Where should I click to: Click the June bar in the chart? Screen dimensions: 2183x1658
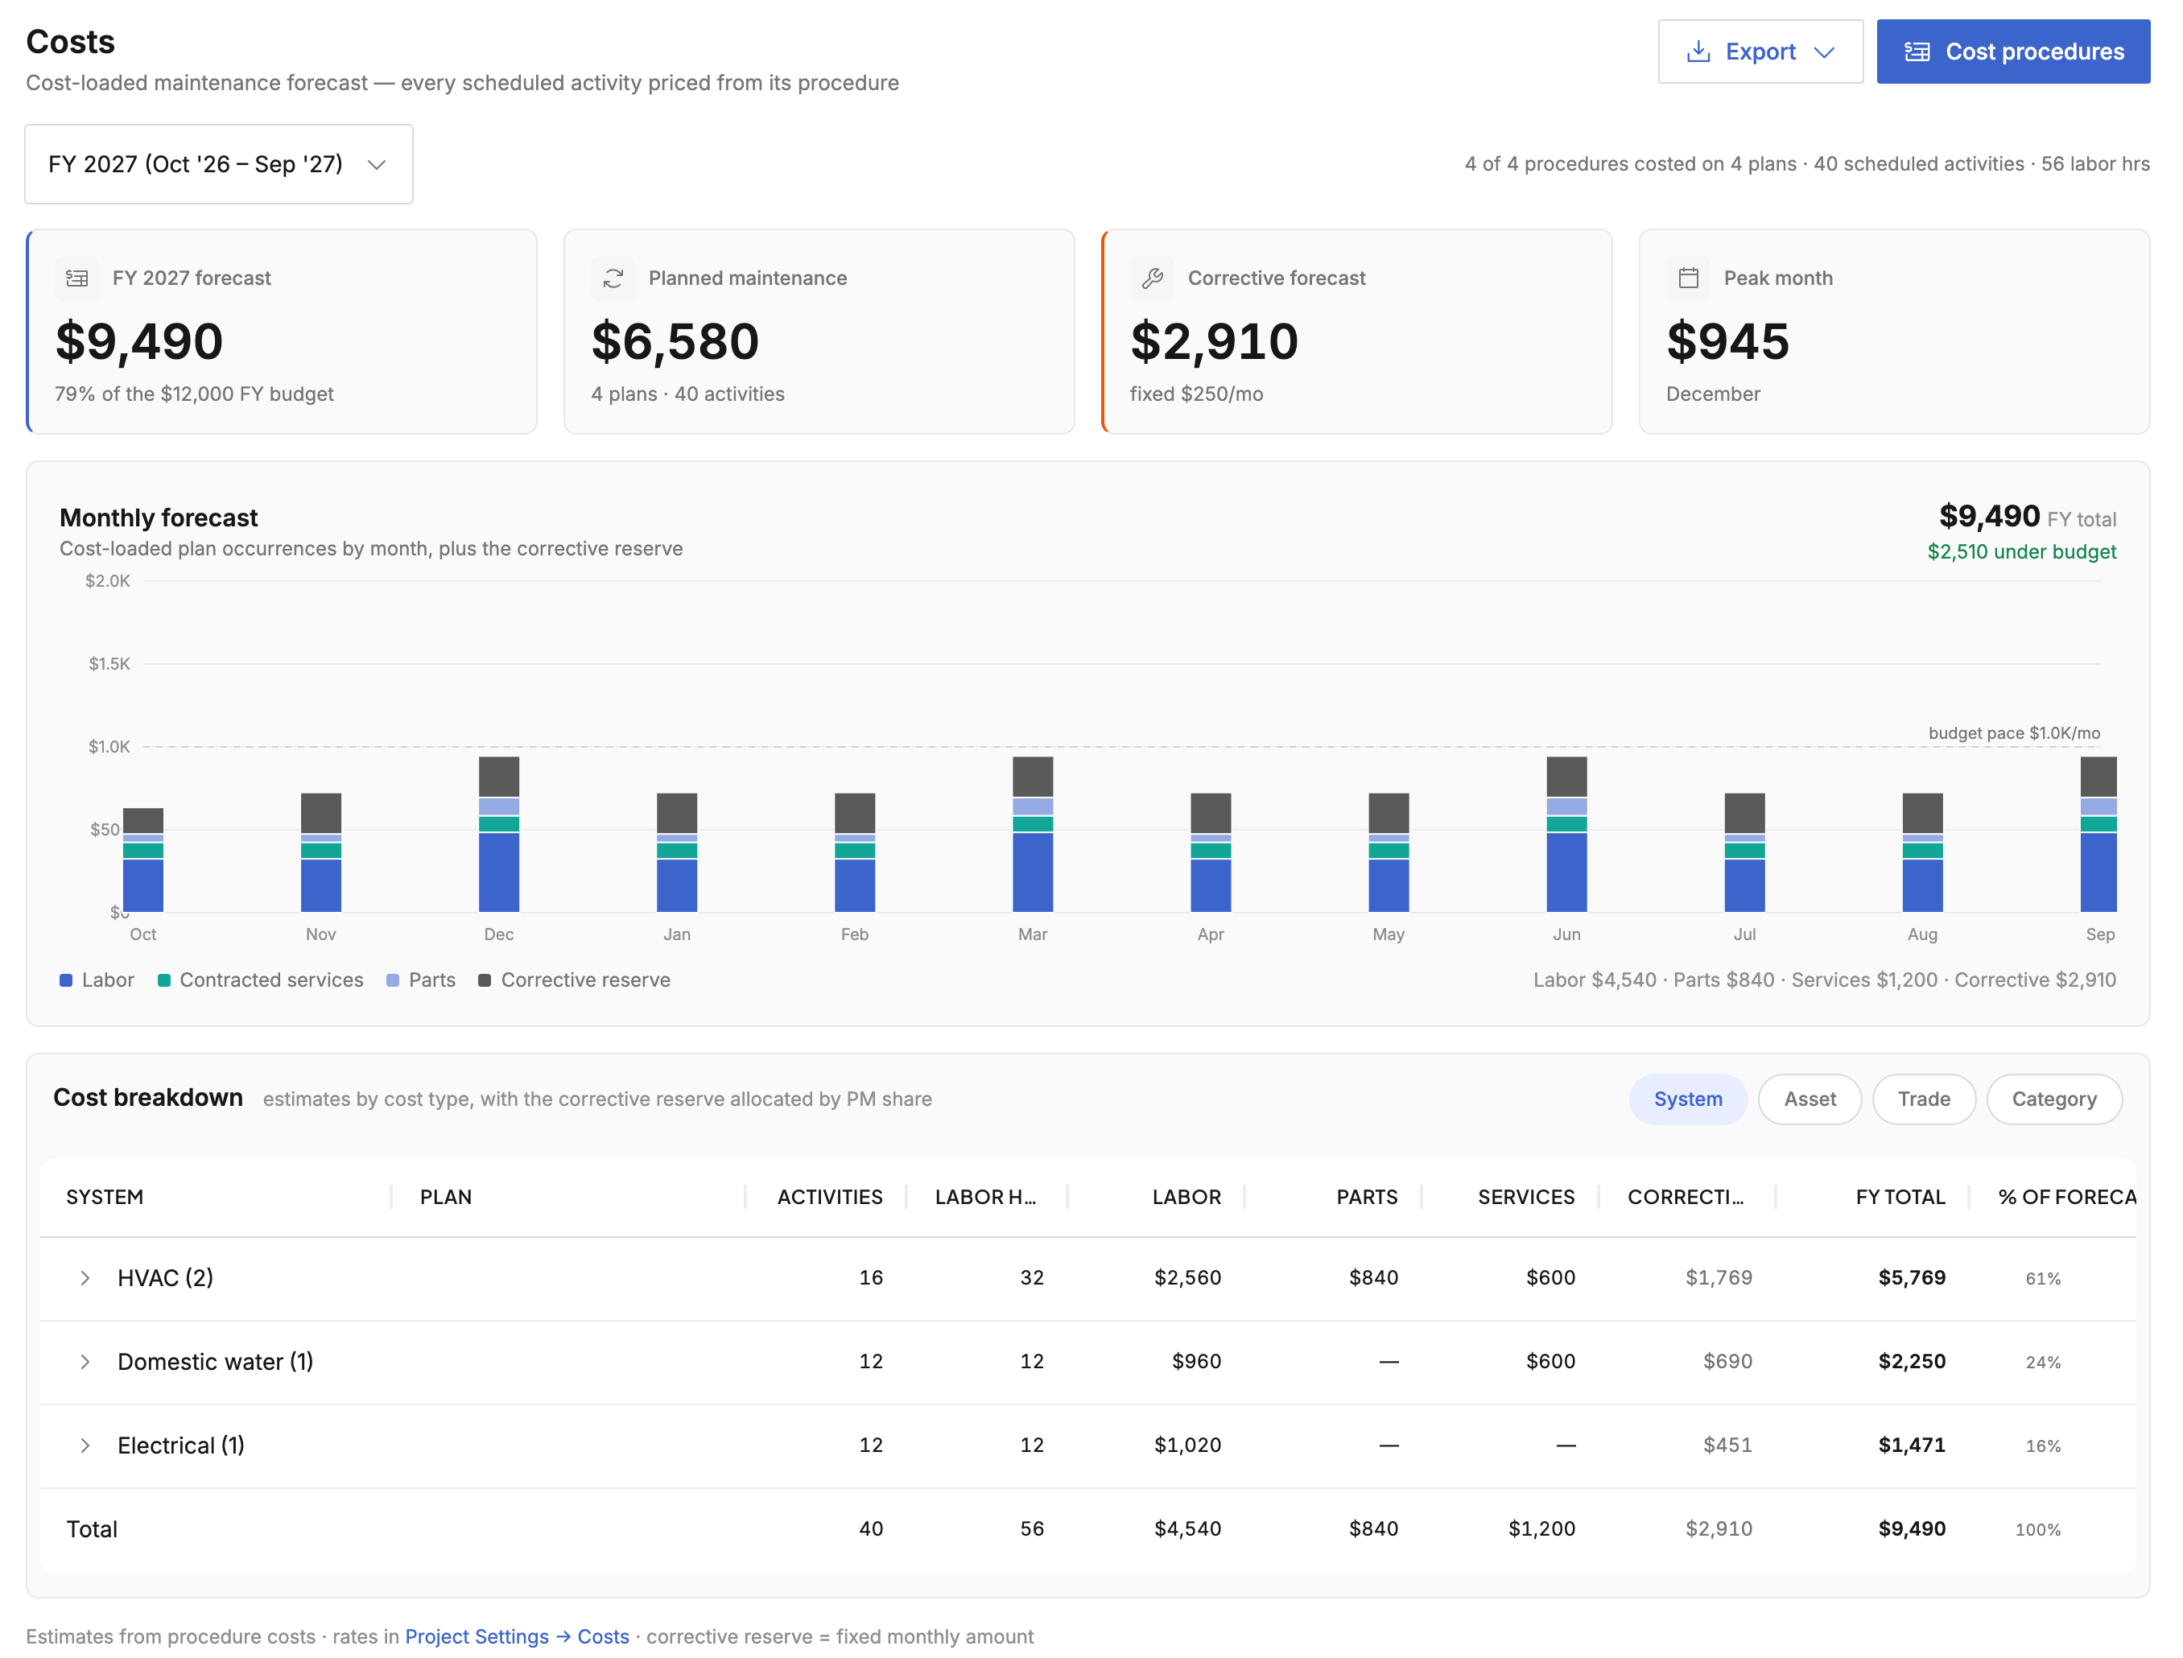pos(1566,834)
